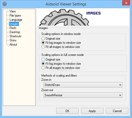Open the Zoom in StretchDraw dropdown
This screenshot has height=118, width=132.
click(x=83, y=85)
